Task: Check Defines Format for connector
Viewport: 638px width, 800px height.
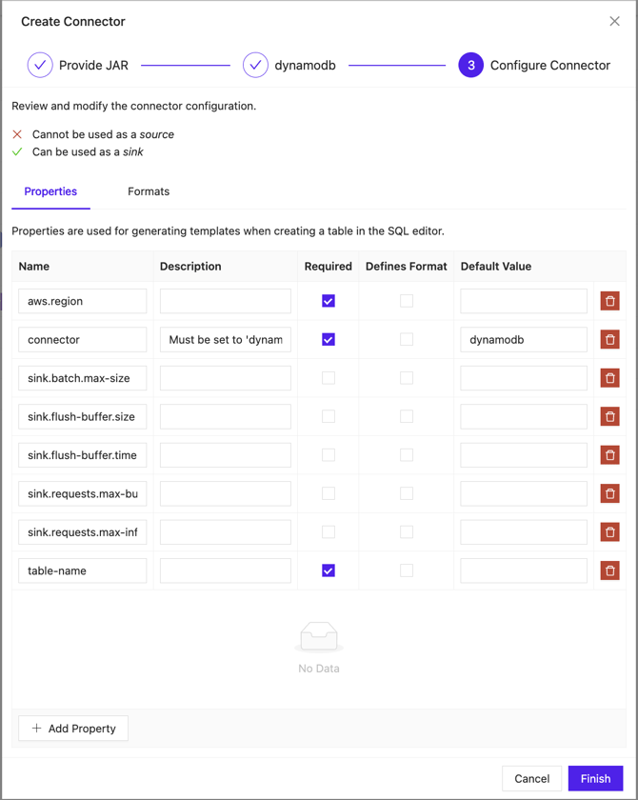Action: coord(407,340)
